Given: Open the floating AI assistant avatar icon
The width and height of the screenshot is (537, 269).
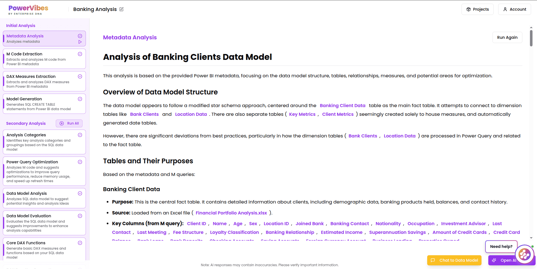Looking at the screenshot, I should (525, 255).
